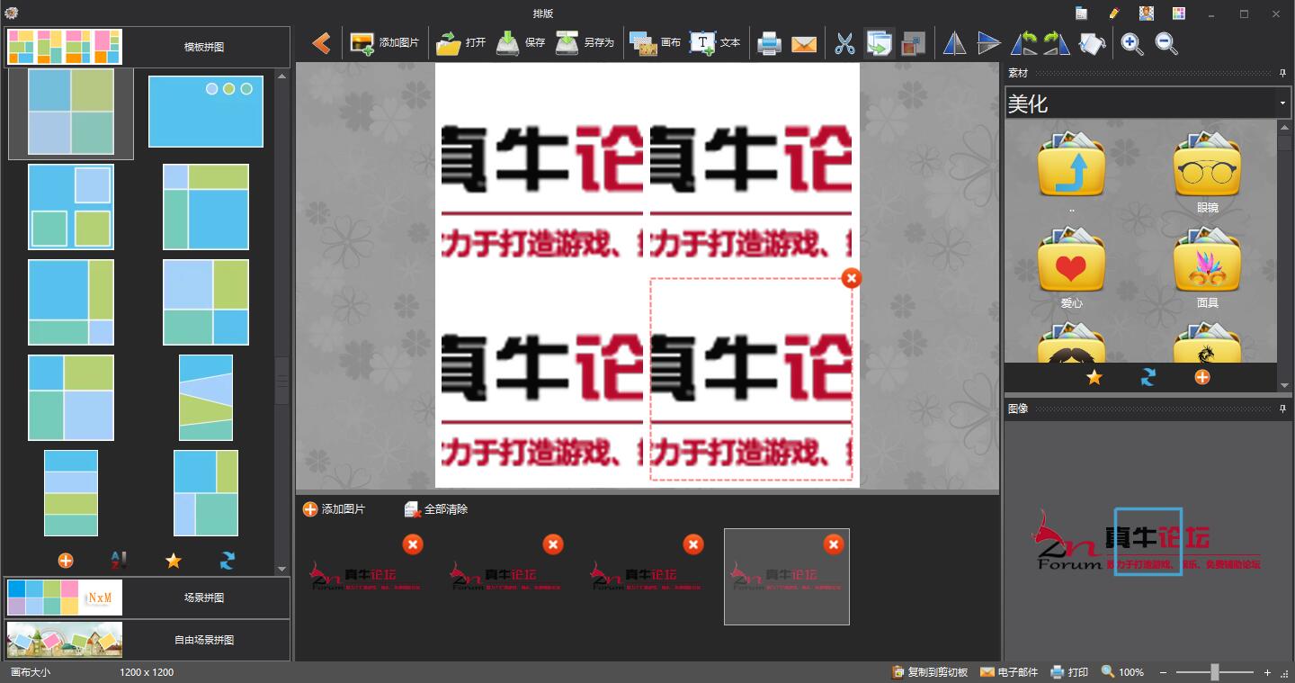Click the orange back arrow in toolbar
Viewport: 1295px width, 683px height.
pyautogui.click(x=321, y=42)
